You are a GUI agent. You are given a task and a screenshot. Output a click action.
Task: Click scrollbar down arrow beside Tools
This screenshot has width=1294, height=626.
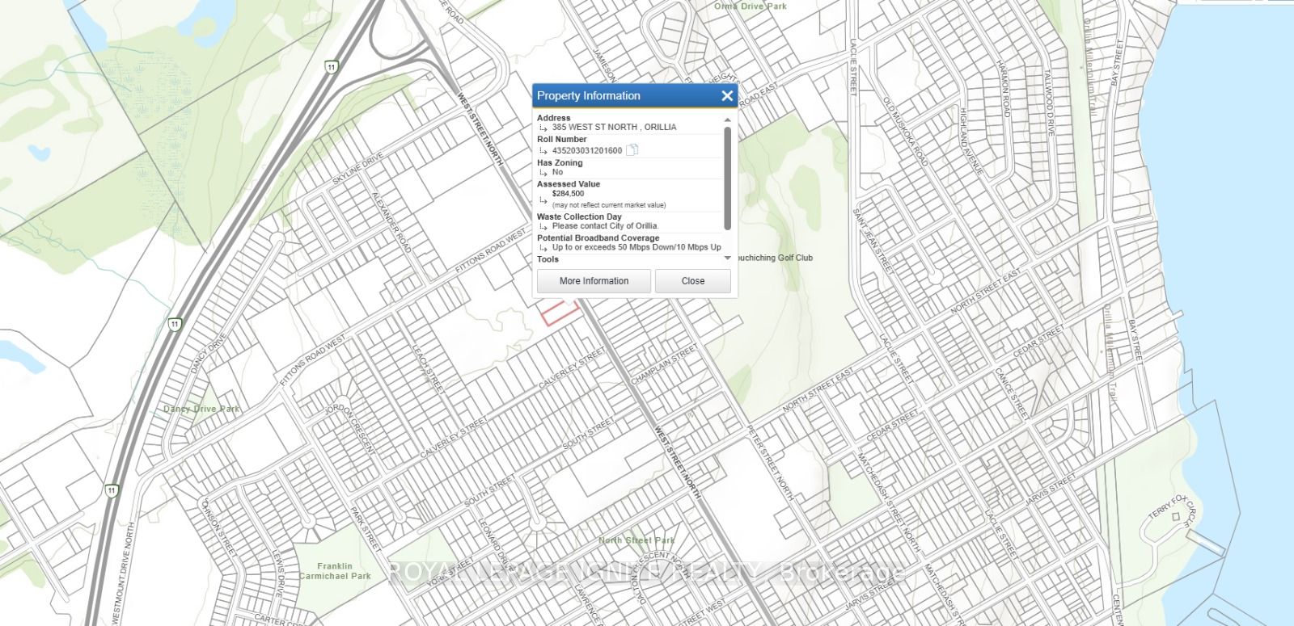727,258
